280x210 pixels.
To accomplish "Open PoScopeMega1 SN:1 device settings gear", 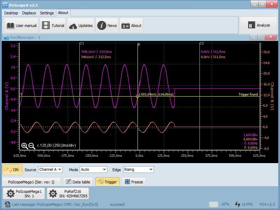I will click(x=10, y=193).
